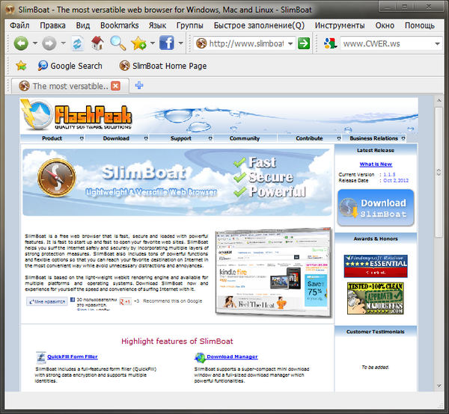449x414 pixels.
Task: Click the star icon on bookmarks bar
Action: 21,66
